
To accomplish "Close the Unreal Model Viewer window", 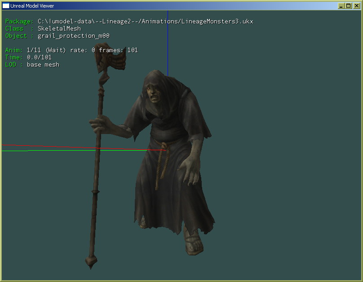I will (356, 6).
